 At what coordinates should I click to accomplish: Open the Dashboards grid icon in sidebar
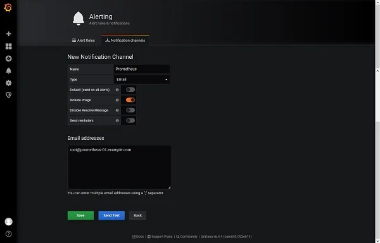click(x=8, y=46)
